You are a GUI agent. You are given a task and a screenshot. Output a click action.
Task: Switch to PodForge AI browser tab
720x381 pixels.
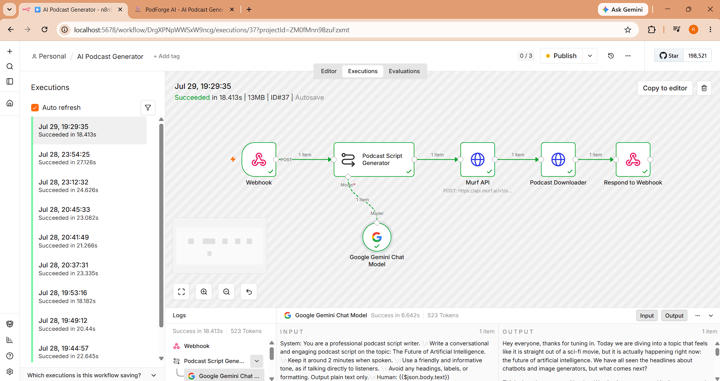pos(184,10)
